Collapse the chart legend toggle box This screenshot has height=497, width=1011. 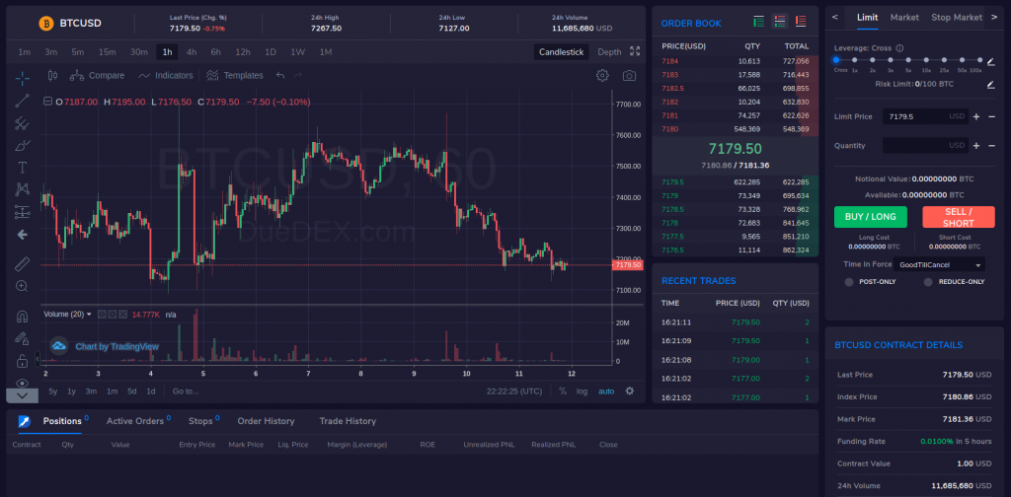[x=47, y=102]
